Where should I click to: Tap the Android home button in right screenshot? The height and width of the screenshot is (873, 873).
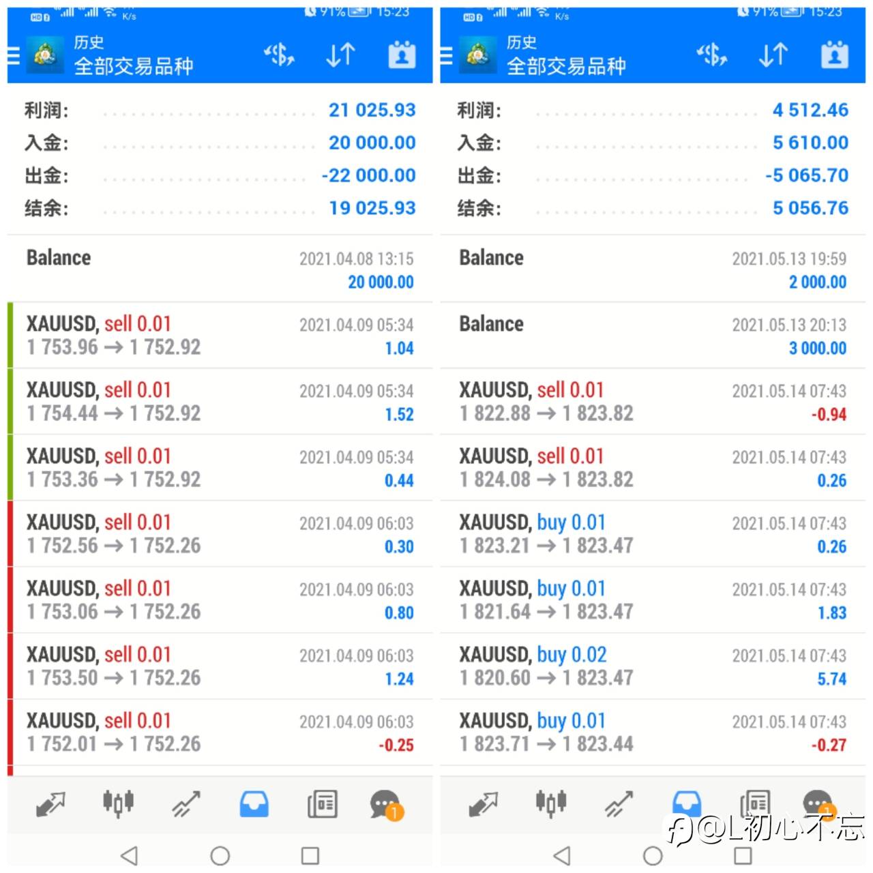[653, 855]
